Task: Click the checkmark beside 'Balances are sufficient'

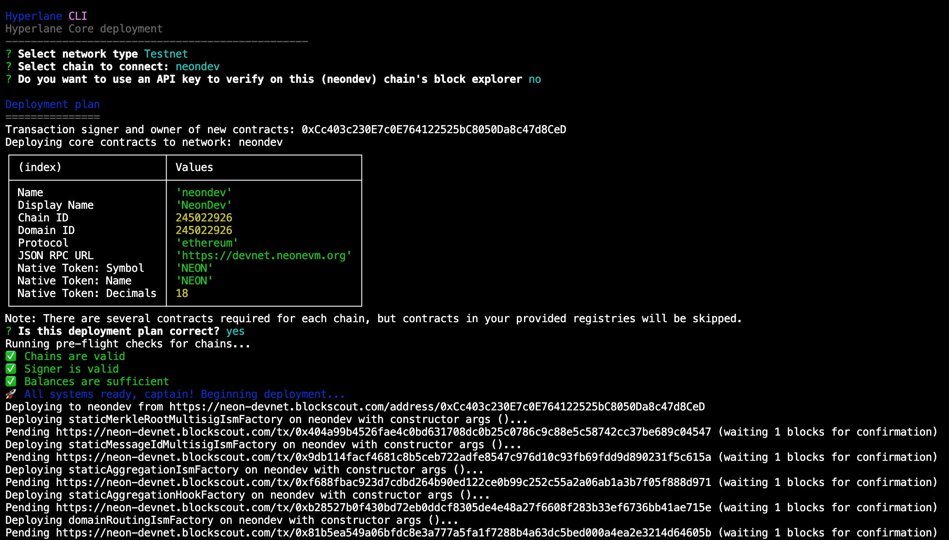Action: (11, 382)
